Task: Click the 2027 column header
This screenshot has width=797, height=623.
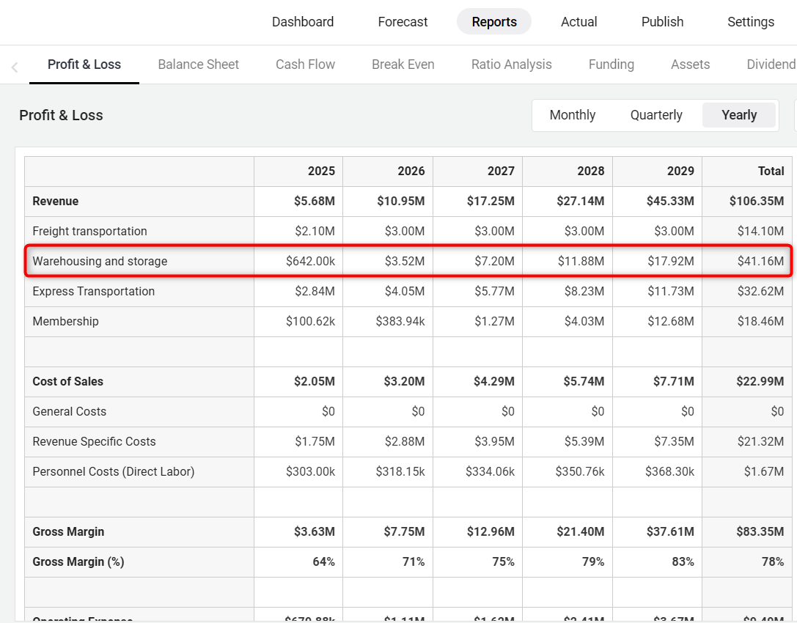Action: (501, 171)
